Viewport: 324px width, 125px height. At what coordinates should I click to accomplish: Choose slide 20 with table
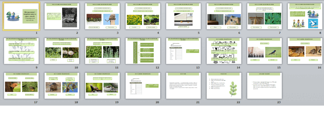coord(143,86)
